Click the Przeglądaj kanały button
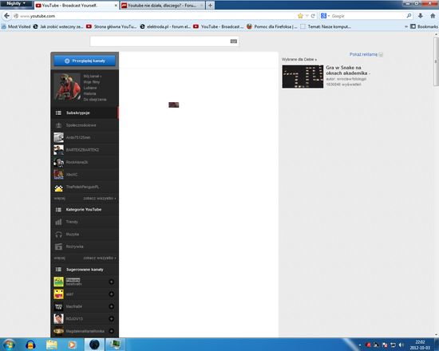This screenshot has width=439, height=351. (x=85, y=61)
